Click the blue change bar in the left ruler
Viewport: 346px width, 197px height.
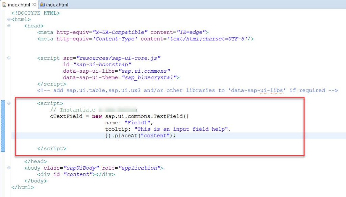pos(2,122)
